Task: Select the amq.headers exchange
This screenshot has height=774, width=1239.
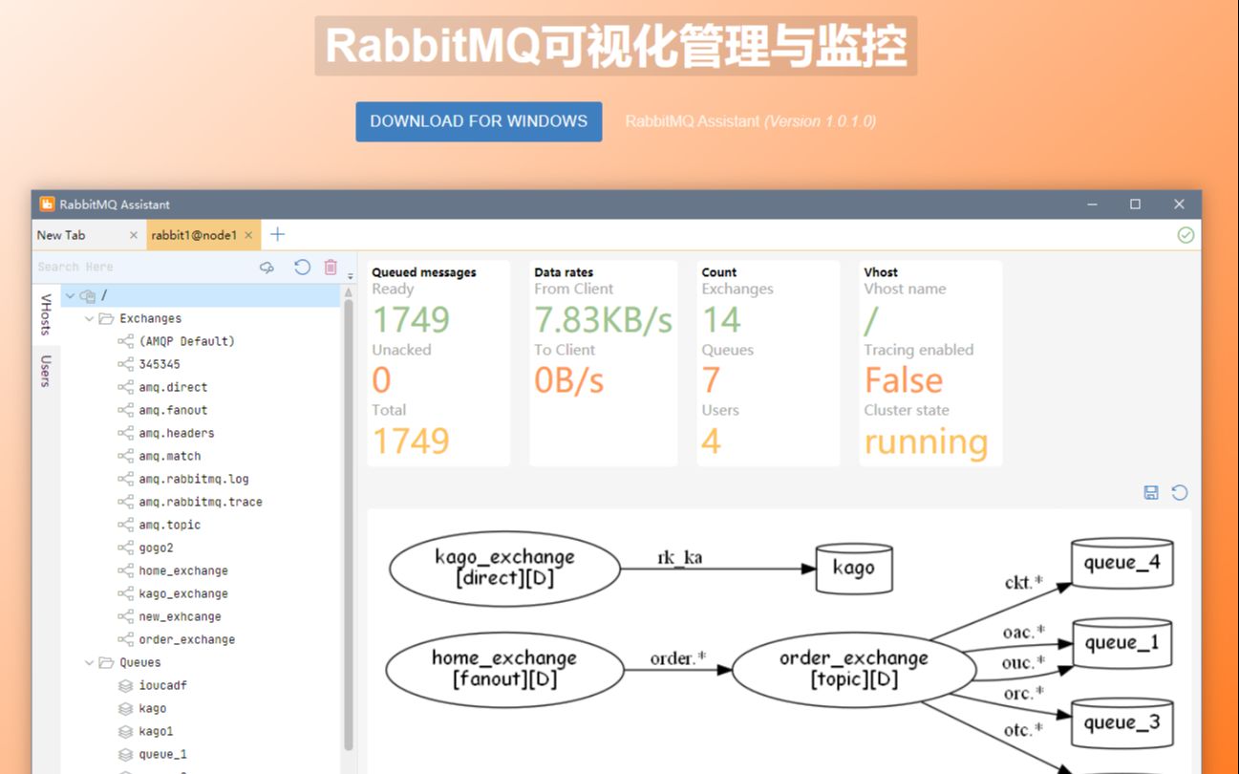Action: [x=177, y=433]
